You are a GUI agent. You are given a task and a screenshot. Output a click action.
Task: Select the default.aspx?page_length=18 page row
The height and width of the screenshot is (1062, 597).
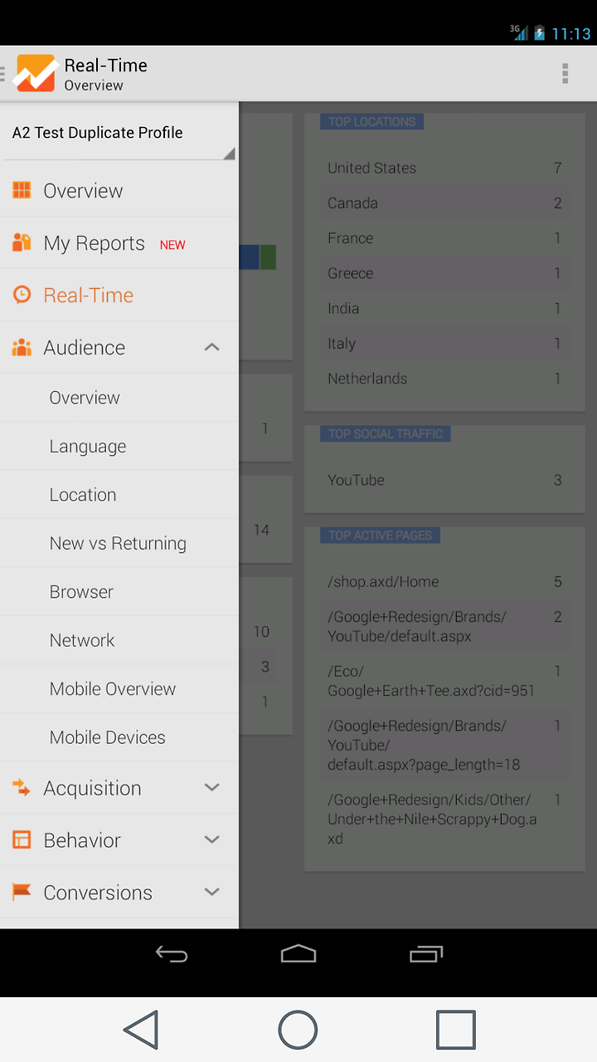(x=444, y=745)
